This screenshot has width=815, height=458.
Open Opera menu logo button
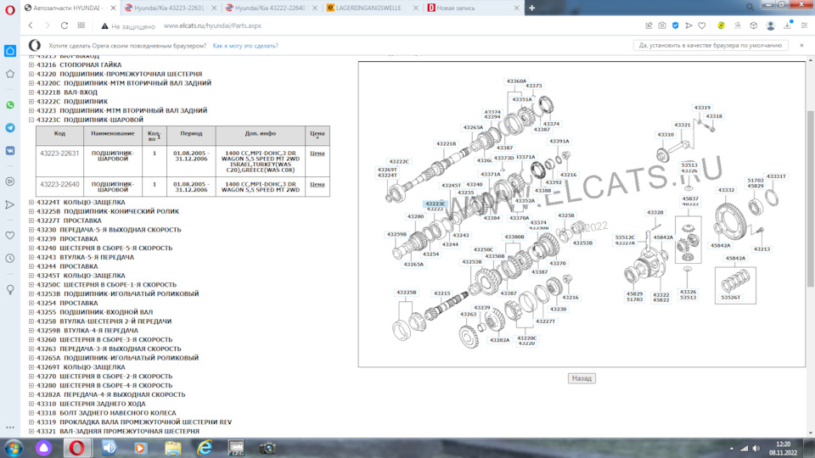coord(10,9)
